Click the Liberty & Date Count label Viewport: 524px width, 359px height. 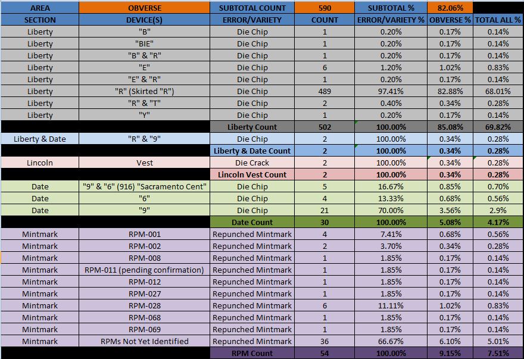pyautogui.click(x=252, y=151)
